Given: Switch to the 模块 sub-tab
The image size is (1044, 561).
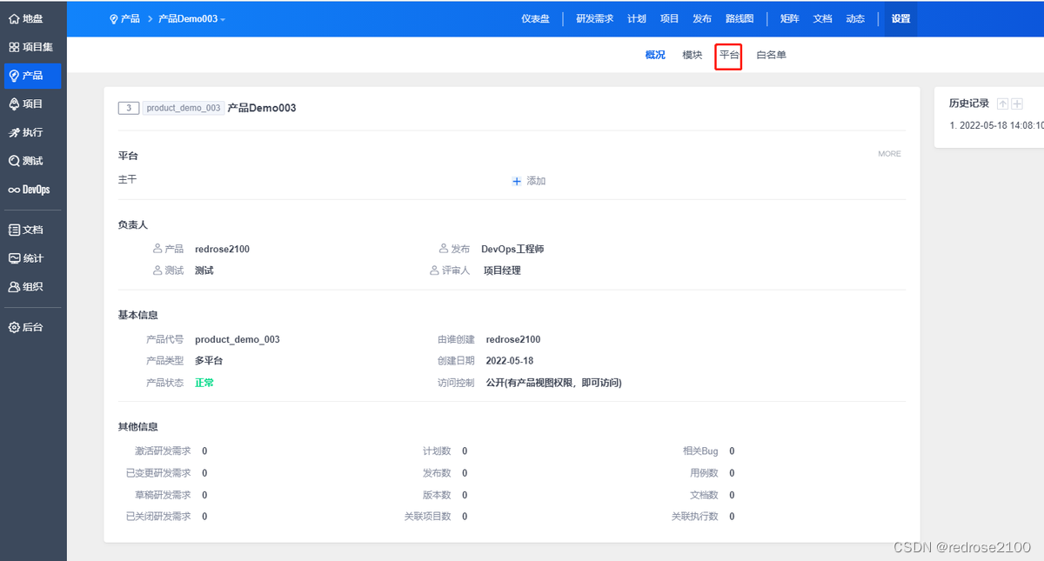Looking at the screenshot, I should click(693, 55).
